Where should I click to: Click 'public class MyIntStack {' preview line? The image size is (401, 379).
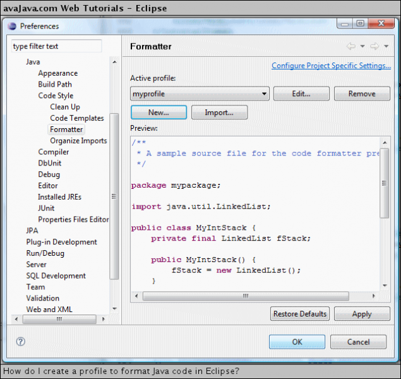click(193, 227)
